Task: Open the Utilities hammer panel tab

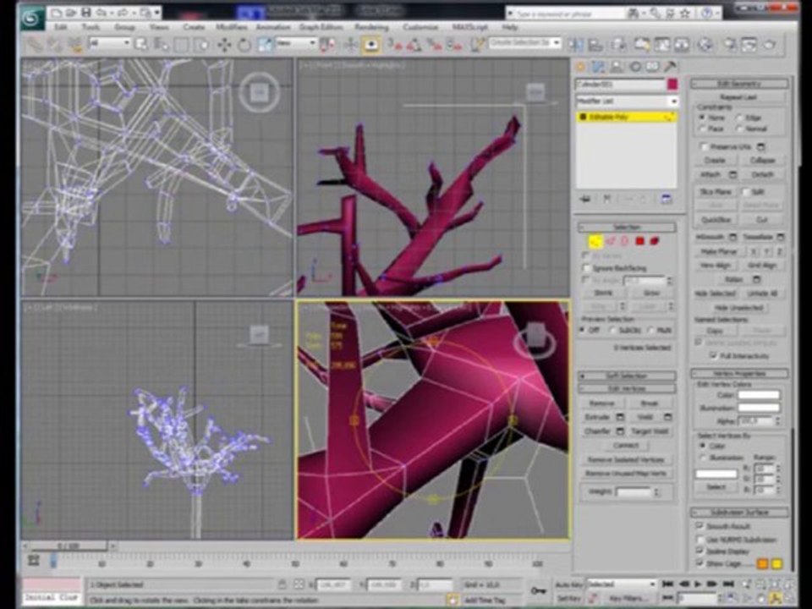Action: 670,67
